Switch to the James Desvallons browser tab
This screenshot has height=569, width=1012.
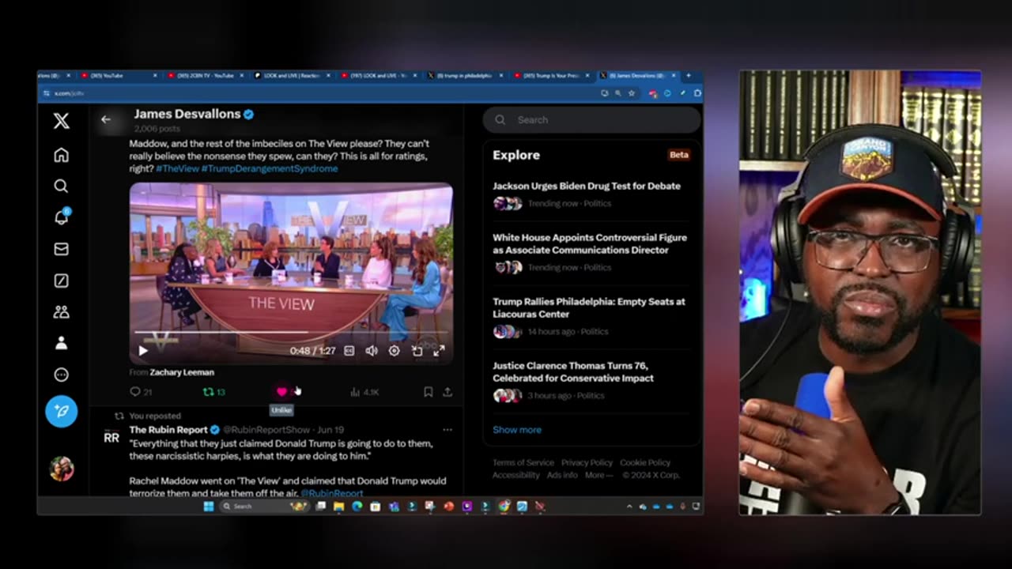[638, 76]
